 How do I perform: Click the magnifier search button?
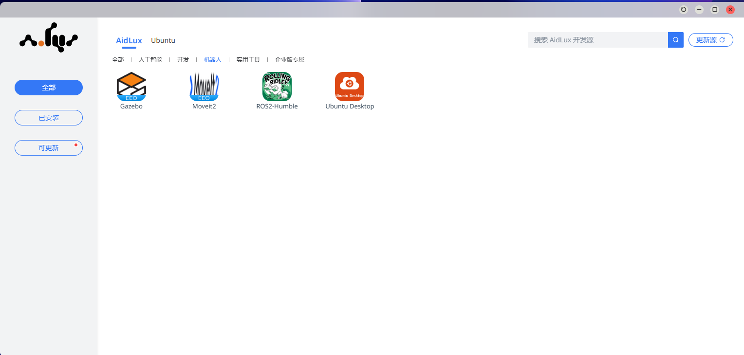click(x=676, y=40)
